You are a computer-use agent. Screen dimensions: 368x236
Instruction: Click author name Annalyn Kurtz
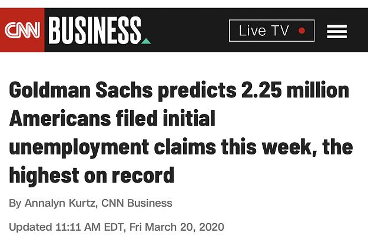(x=59, y=203)
